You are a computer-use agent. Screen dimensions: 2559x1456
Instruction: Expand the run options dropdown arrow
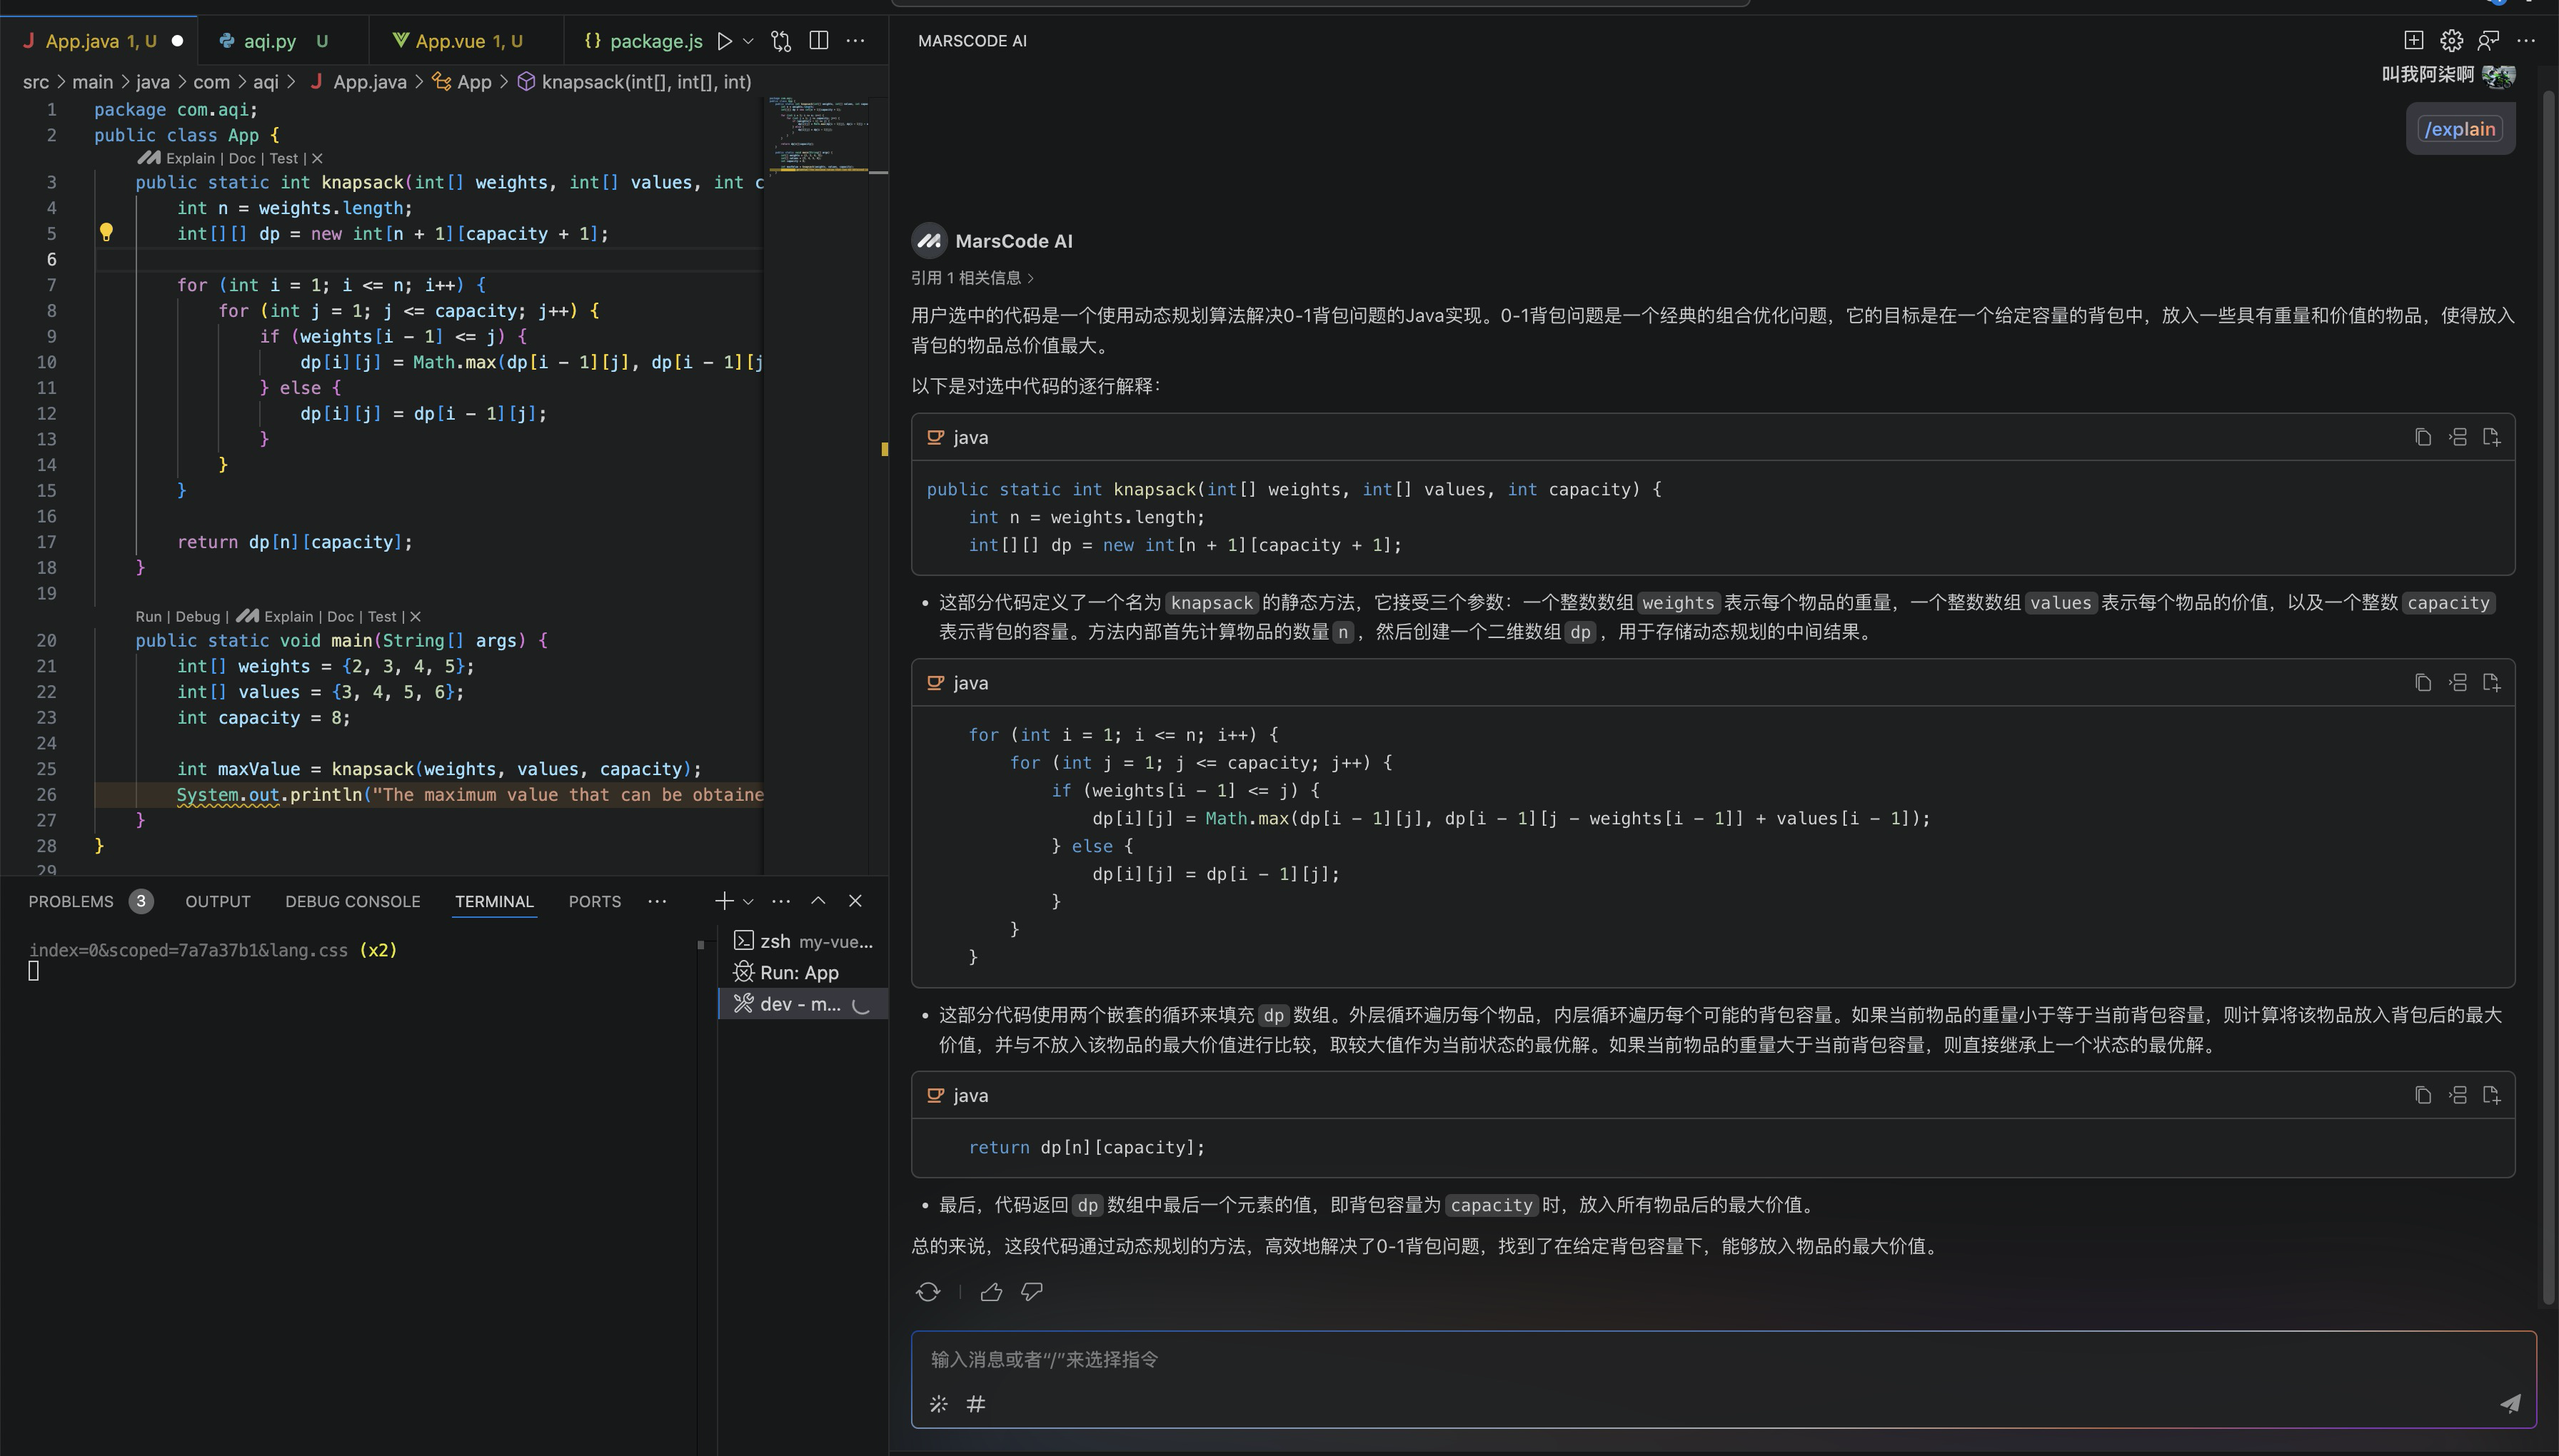pos(748,41)
